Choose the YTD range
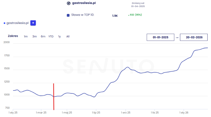Viewport: 211px width, 117px height. pos(51,36)
